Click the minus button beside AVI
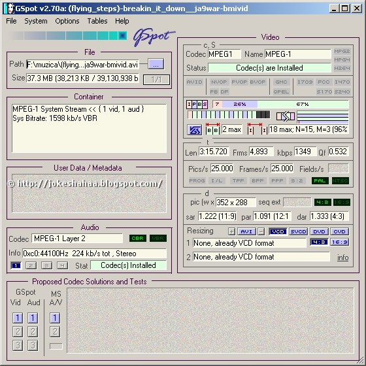 pos(261,231)
